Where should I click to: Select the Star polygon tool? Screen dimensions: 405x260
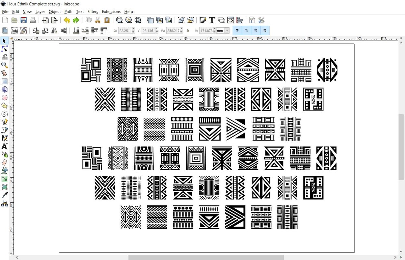(x=4, y=106)
